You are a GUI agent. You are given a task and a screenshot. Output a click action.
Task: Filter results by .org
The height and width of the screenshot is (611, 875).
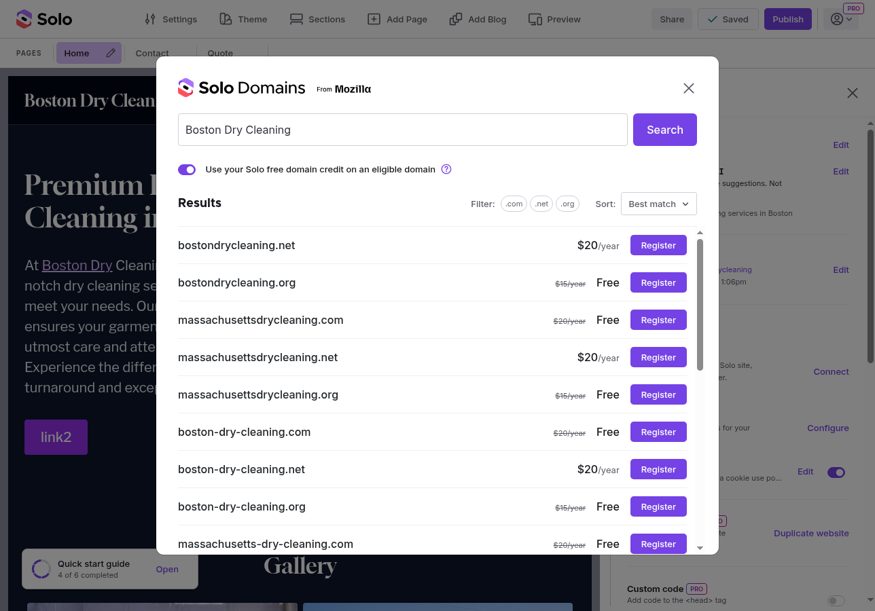coord(568,204)
